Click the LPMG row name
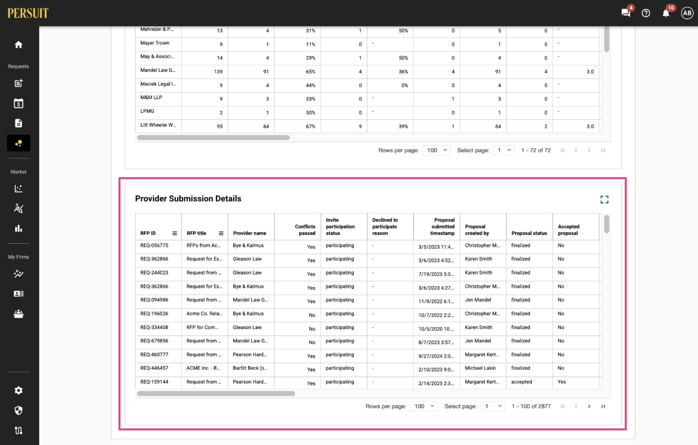Image resolution: width=698 pixels, height=445 pixels. coord(147,111)
